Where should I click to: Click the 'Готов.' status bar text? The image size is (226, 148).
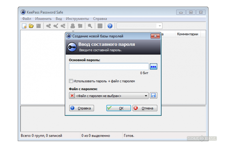(129, 136)
